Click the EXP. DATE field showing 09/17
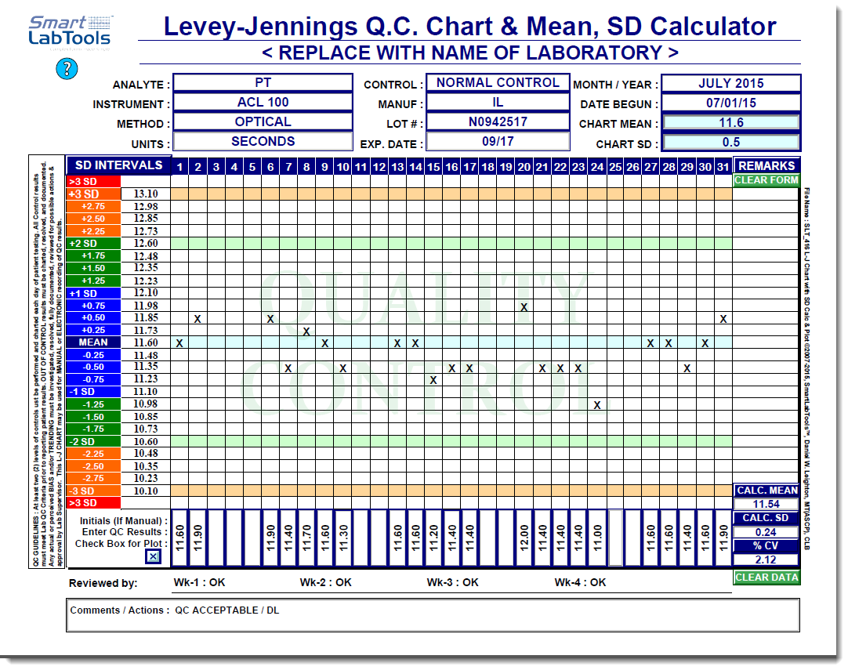Viewport: 848px width, 670px height. 498,142
